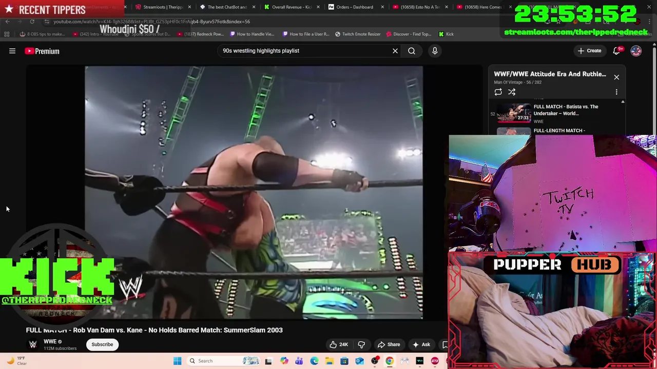Open WWF/WWE Attitude Era playlist title
Screen dimensions: 657x369
[550, 74]
